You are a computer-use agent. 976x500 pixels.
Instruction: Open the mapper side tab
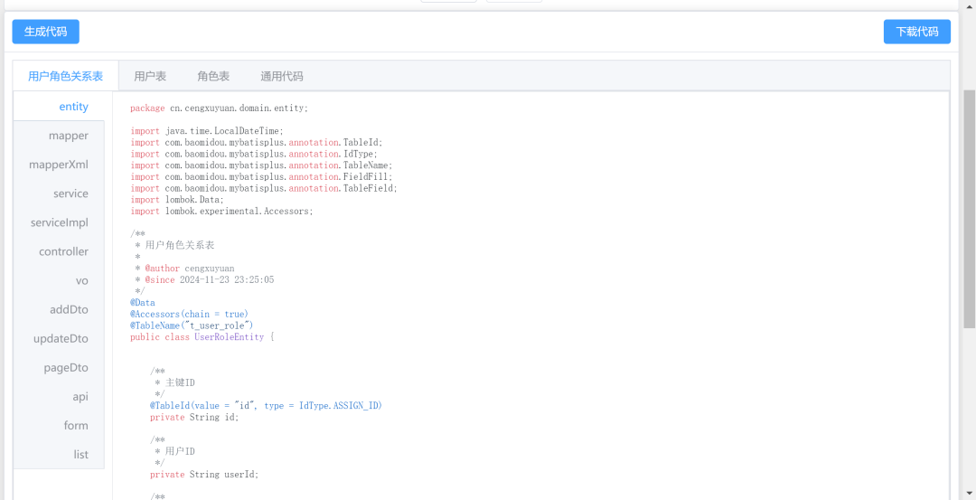click(69, 136)
